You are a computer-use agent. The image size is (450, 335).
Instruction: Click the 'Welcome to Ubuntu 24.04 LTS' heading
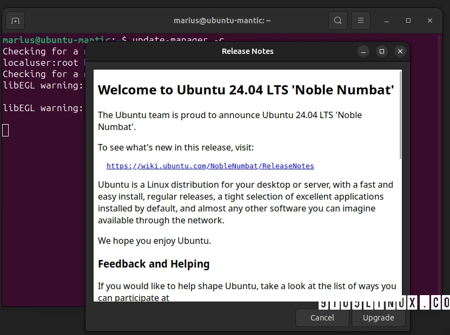tap(246, 90)
